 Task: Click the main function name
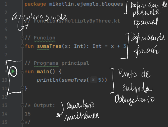tap(43, 71)
